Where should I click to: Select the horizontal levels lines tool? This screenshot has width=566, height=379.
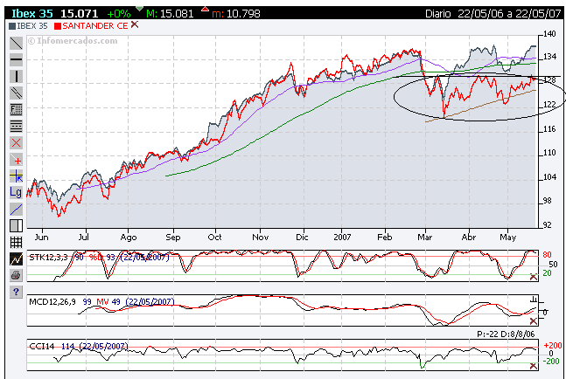(x=16, y=126)
